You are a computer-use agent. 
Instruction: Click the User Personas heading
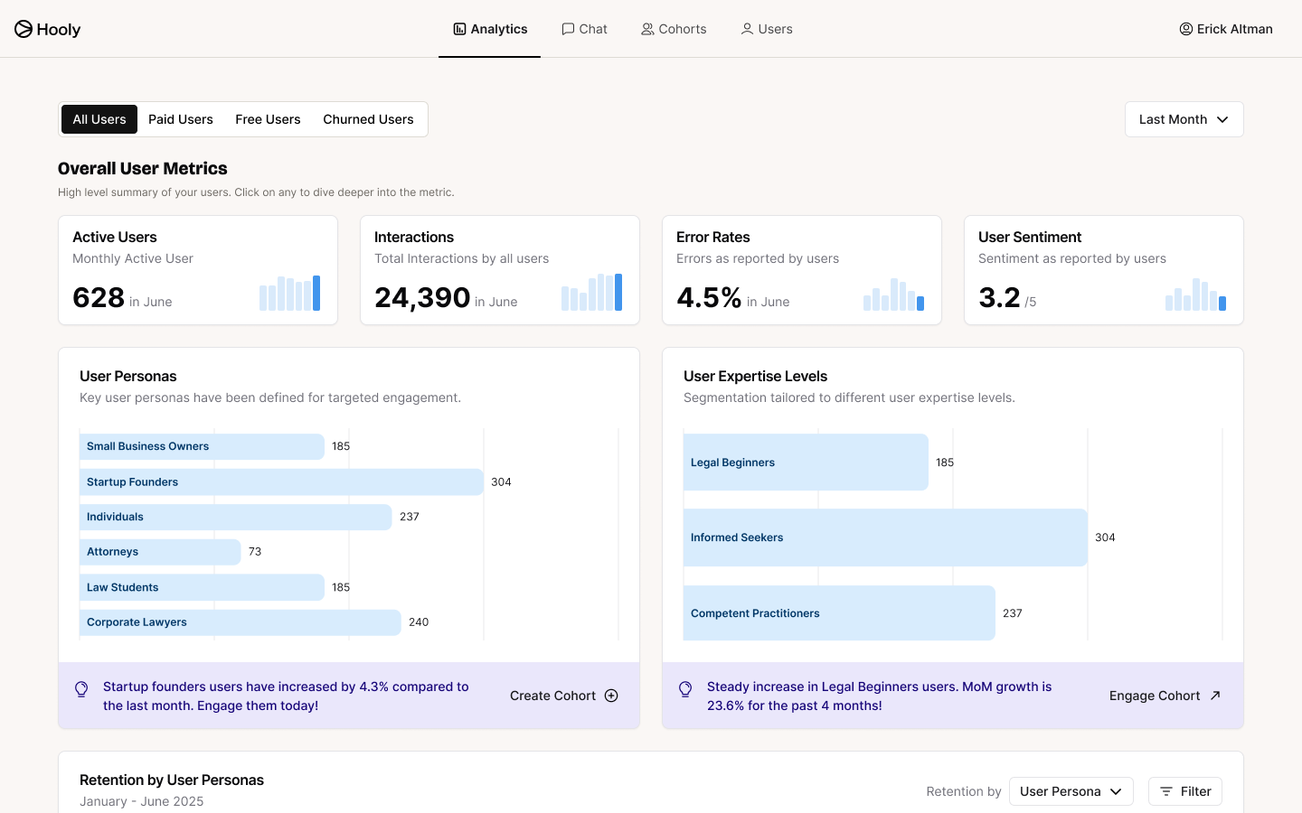click(128, 376)
